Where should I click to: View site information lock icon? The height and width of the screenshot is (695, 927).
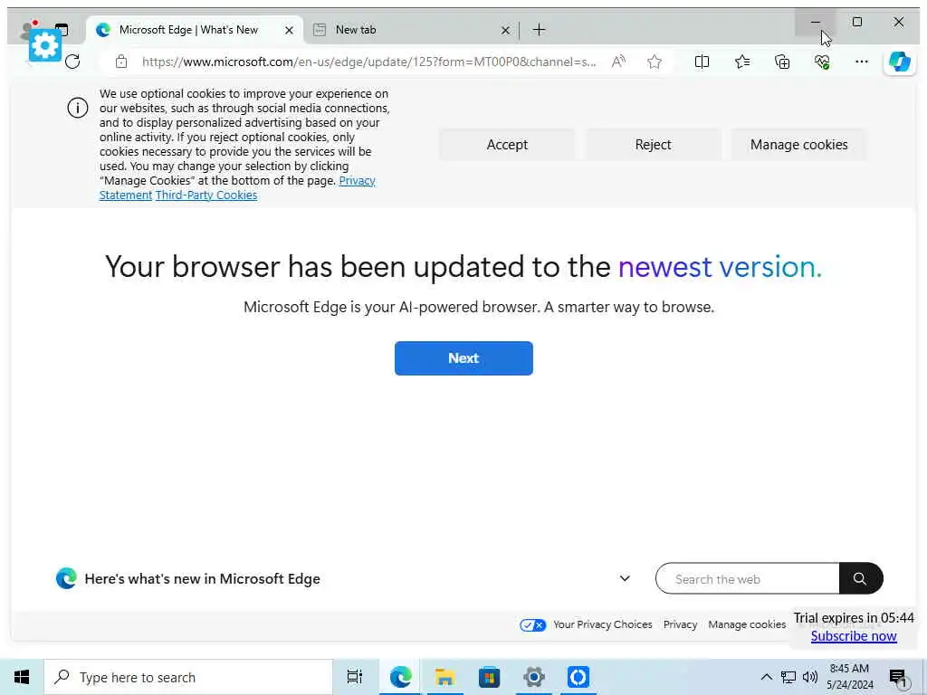pyautogui.click(x=121, y=62)
